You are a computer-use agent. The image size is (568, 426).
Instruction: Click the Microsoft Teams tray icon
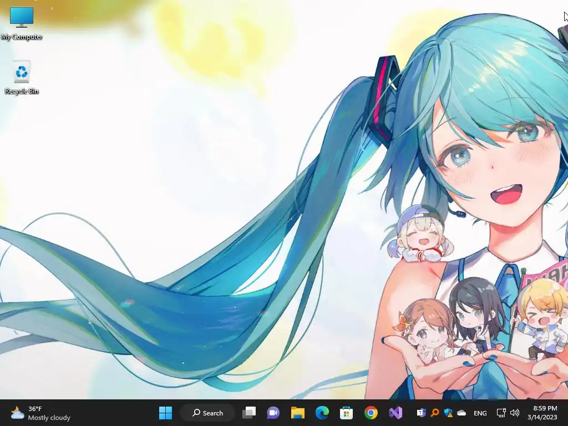(421, 413)
